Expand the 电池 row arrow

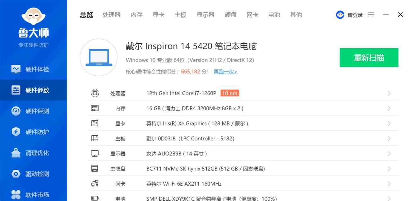(389, 198)
